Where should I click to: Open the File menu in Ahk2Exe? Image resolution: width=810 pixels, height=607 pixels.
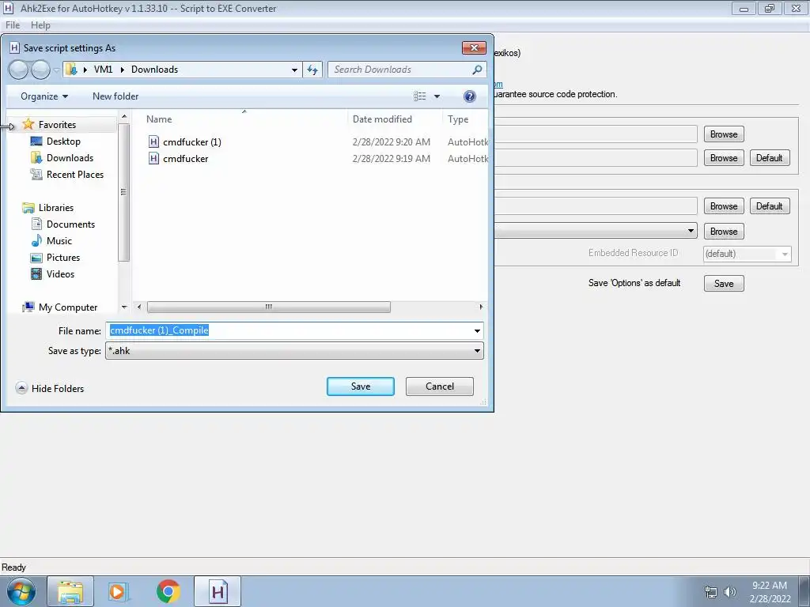coord(13,25)
